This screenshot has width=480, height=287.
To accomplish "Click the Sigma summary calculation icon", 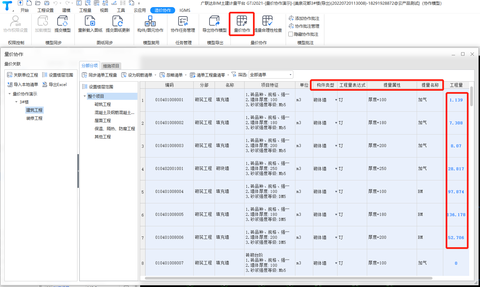I will coord(79,3).
